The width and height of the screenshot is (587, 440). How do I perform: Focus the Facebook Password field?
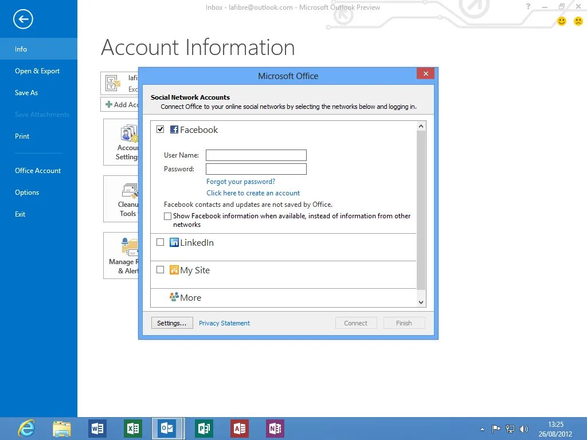(256, 169)
